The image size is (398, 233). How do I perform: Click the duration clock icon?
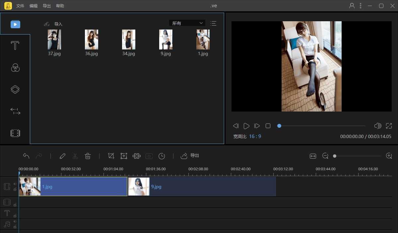tap(162, 156)
